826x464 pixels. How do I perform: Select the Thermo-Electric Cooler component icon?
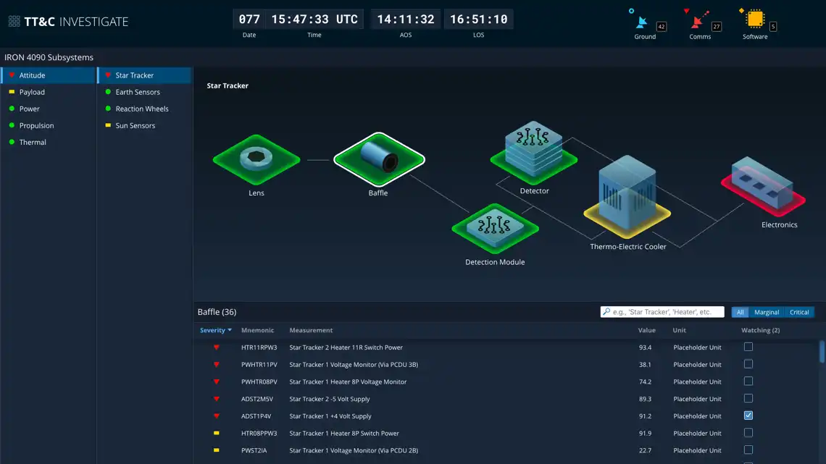tap(627, 197)
